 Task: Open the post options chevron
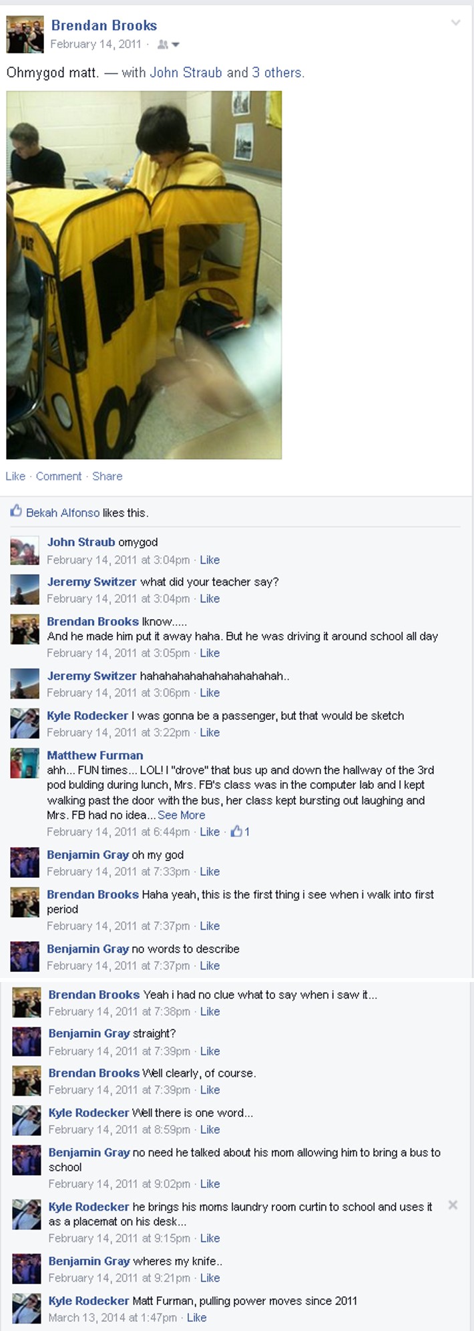pos(456,23)
